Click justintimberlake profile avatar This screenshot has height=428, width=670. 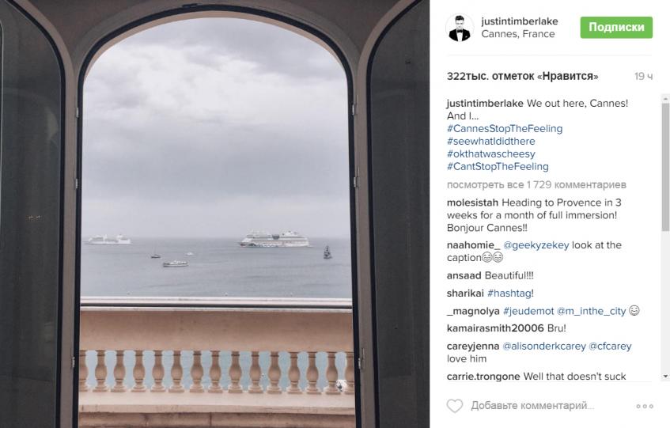coord(460,28)
